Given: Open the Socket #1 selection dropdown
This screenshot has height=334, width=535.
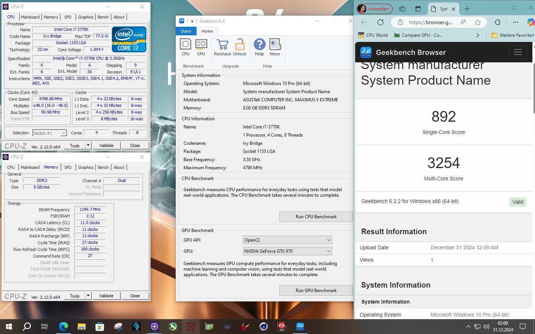Looking at the screenshot, I should click(64, 133).
